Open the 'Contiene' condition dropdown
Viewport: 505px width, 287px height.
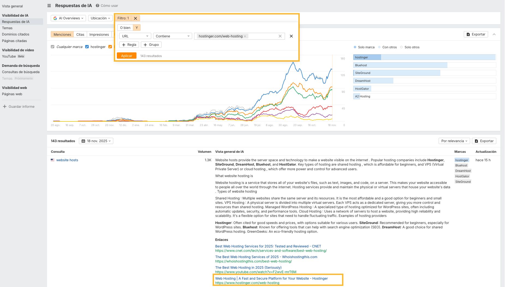click(x=172, y=36)
